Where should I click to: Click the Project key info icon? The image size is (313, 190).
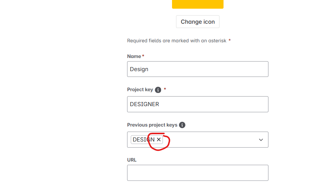point(158,90)
